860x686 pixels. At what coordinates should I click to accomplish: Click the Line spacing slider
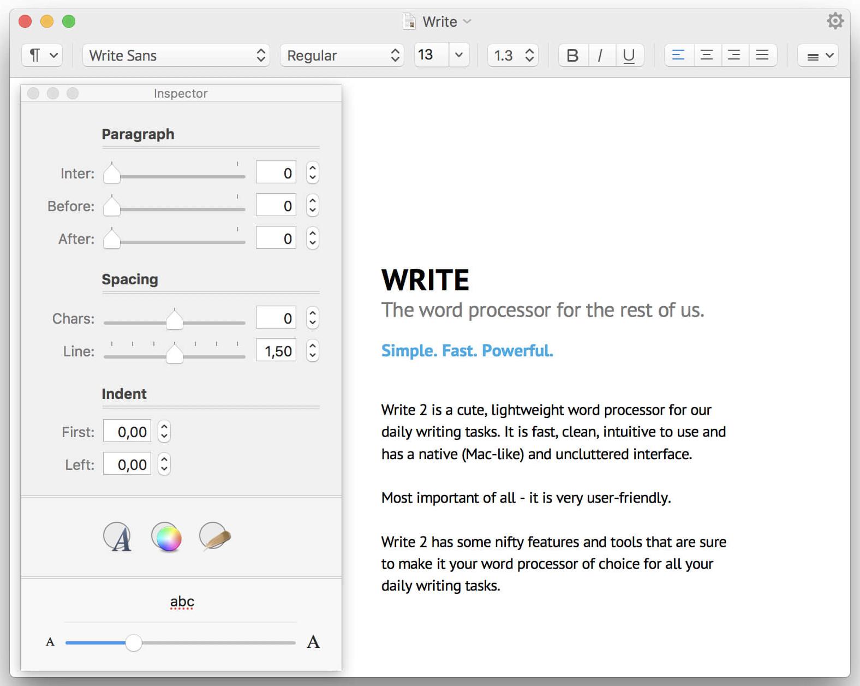click(175, 353)
